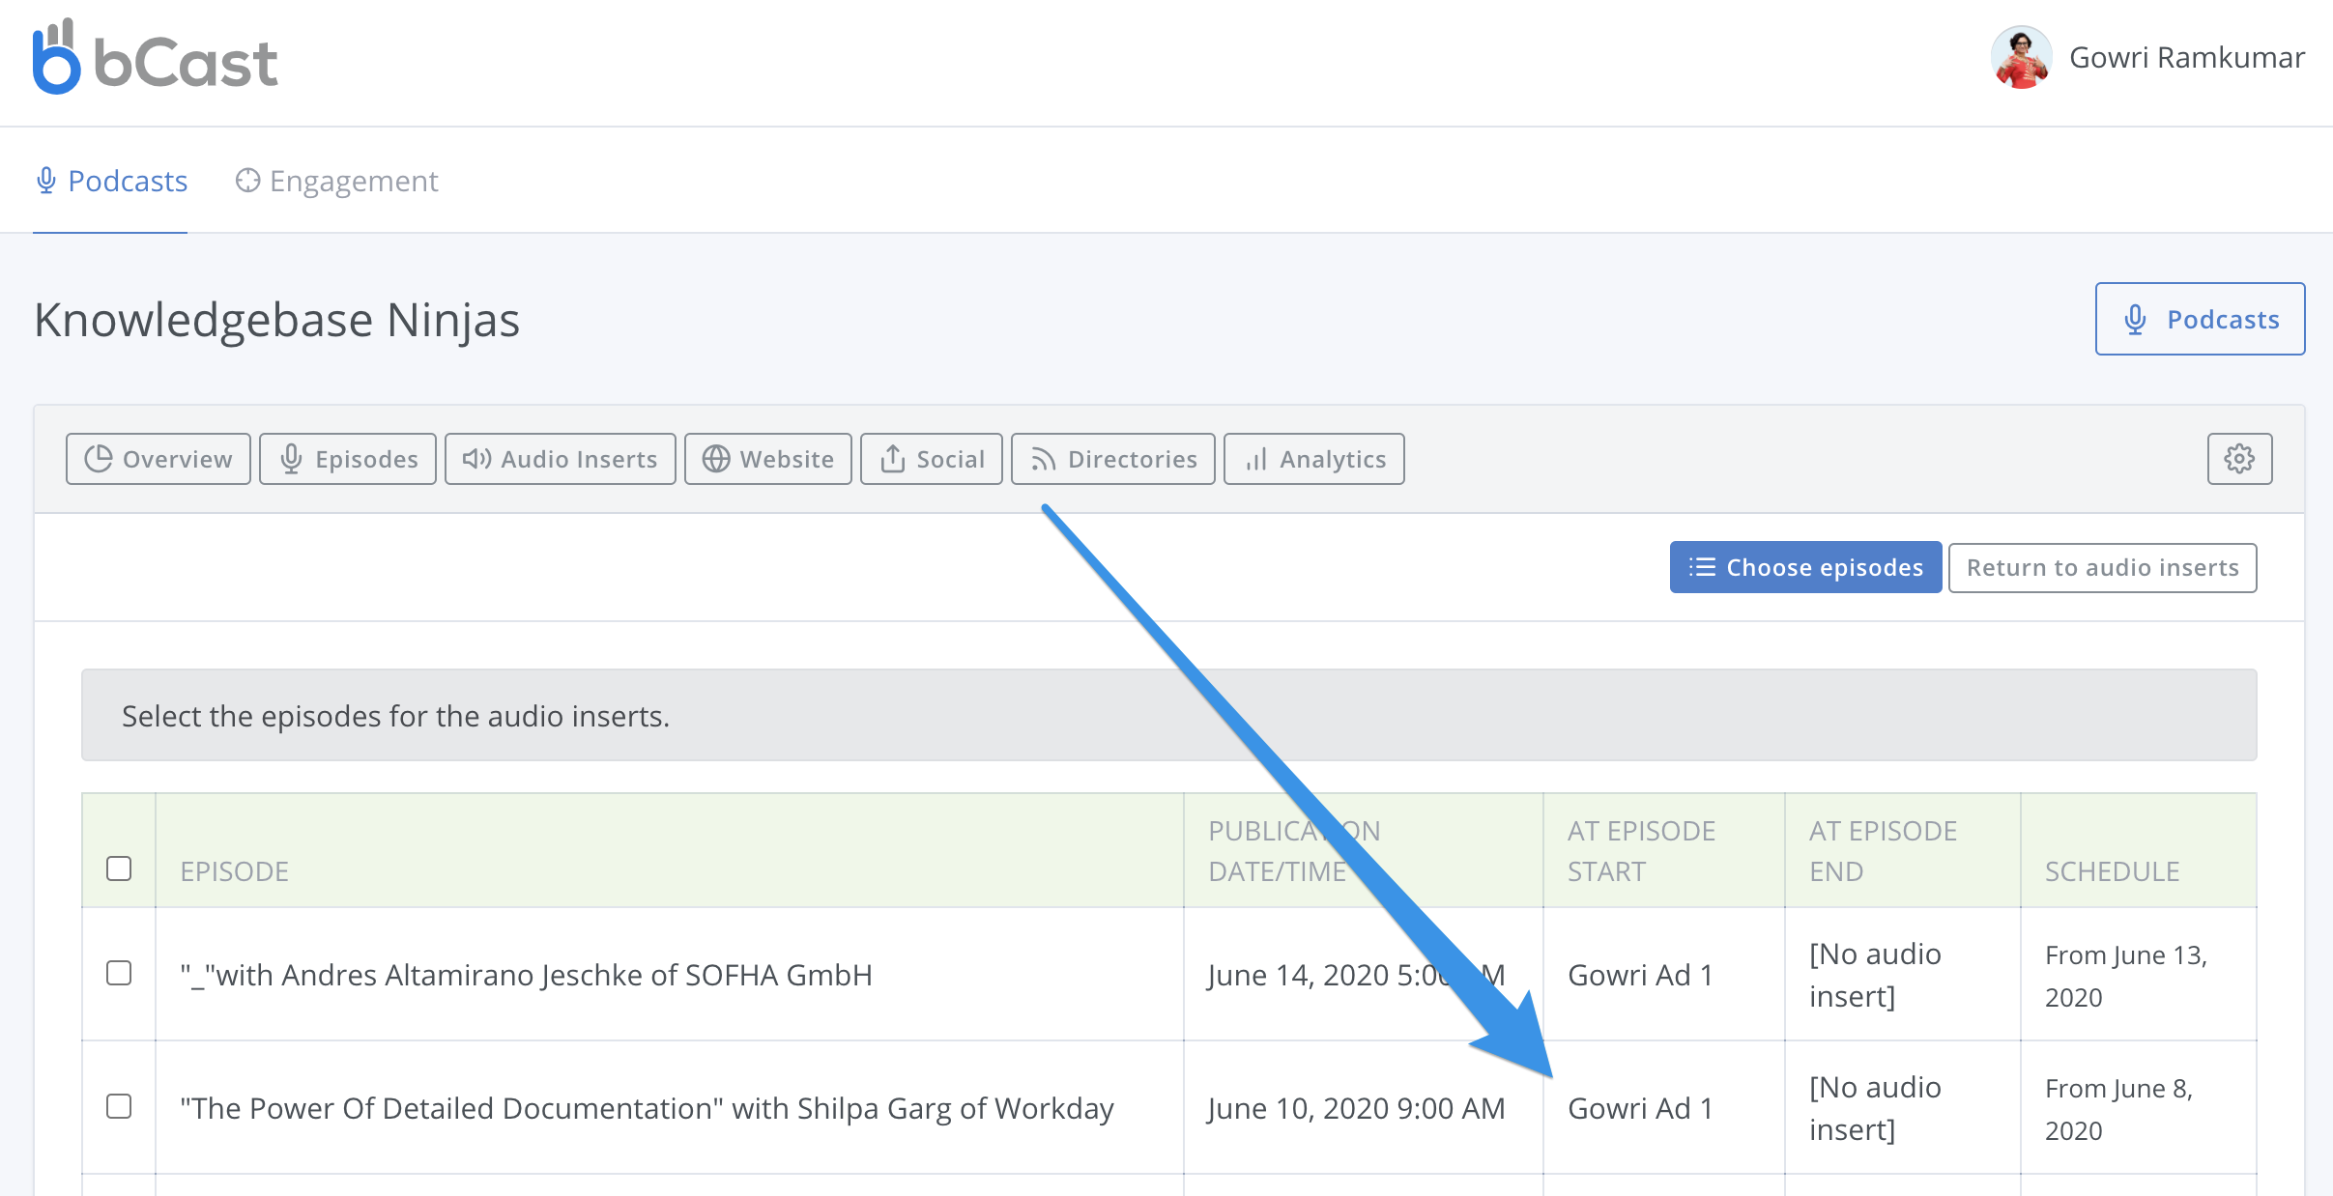
Task: Go to the Audio Inserts section
Action: (x=561, y=459)
